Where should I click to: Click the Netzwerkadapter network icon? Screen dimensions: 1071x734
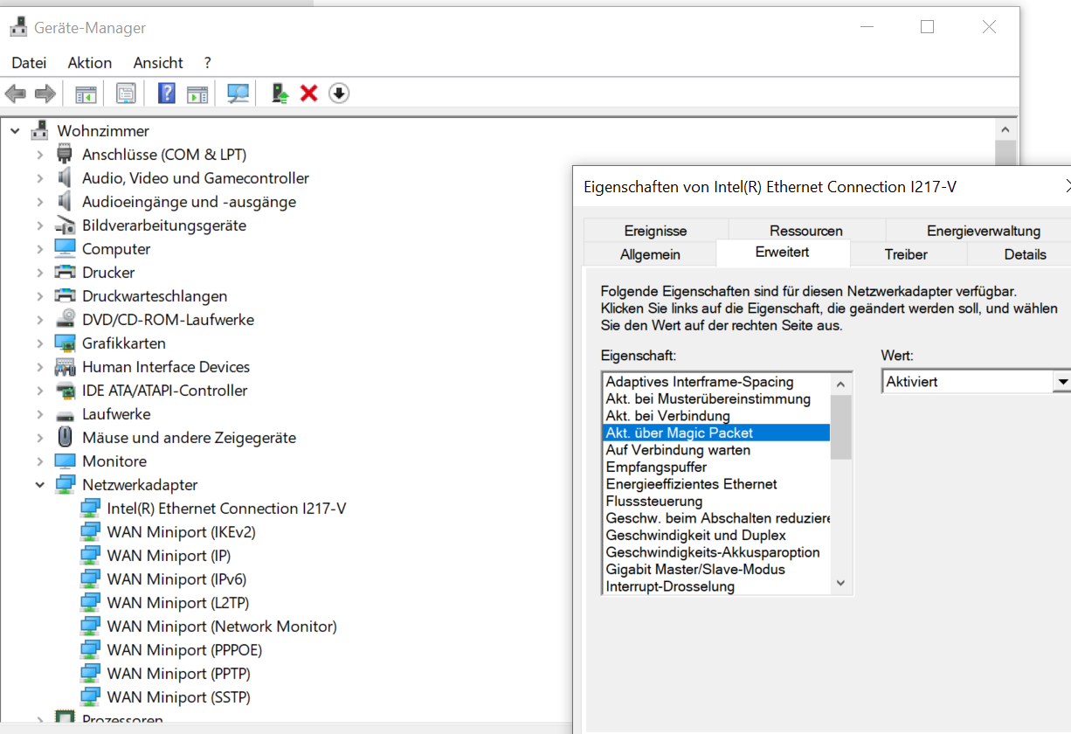click(65, 484)
